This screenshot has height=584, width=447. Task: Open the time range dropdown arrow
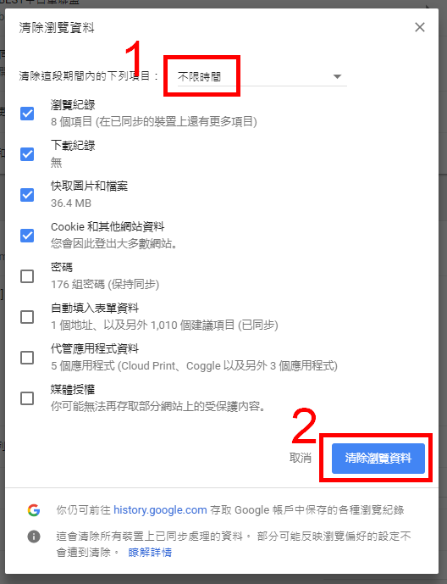pyautogui.click(x=337, y=77)
